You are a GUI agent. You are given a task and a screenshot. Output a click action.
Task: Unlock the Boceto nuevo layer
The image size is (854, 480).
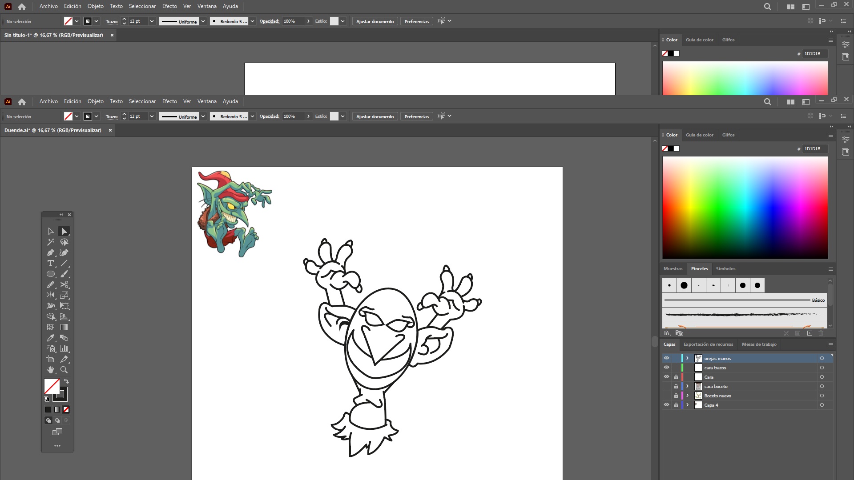(x=676, y=396)
